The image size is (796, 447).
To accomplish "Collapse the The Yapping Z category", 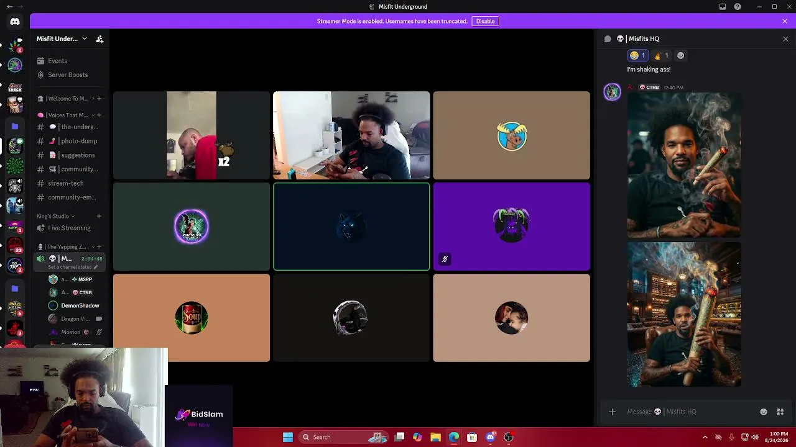I will point(67,247).
